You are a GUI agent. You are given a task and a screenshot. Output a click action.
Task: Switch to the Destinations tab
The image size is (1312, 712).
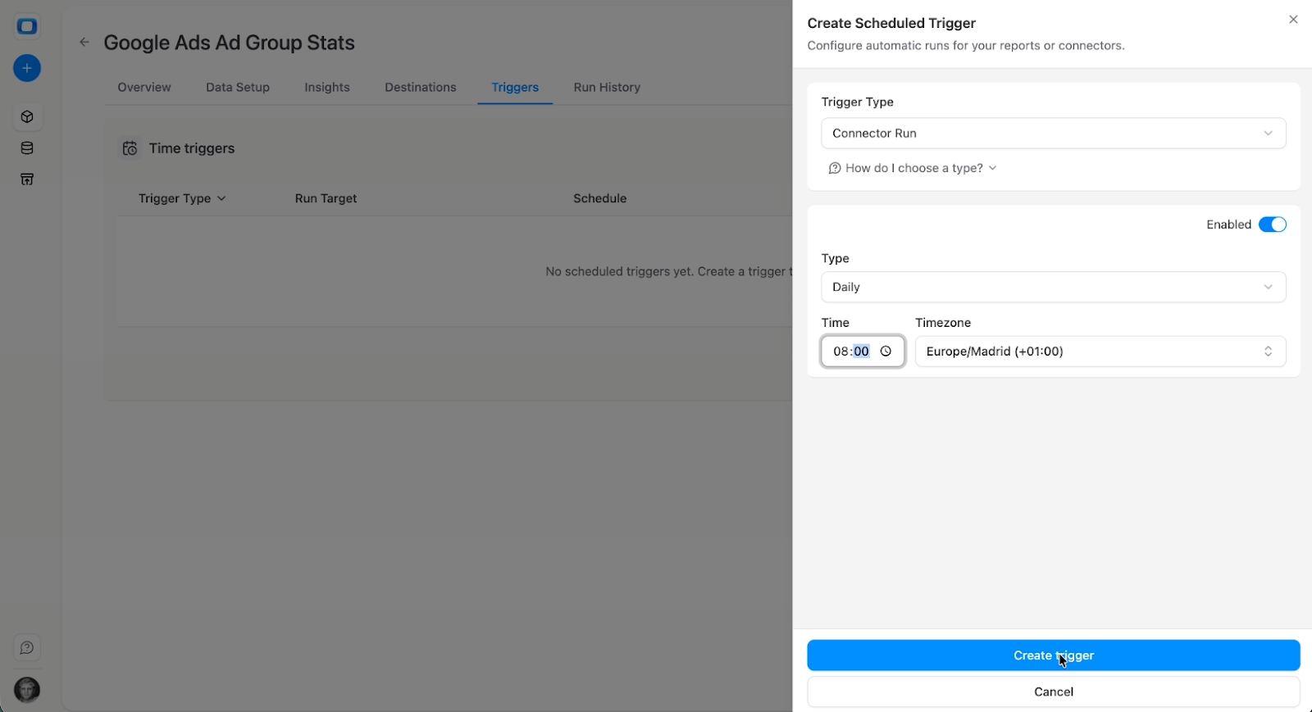pyautogui.click(x=421, y=88)
